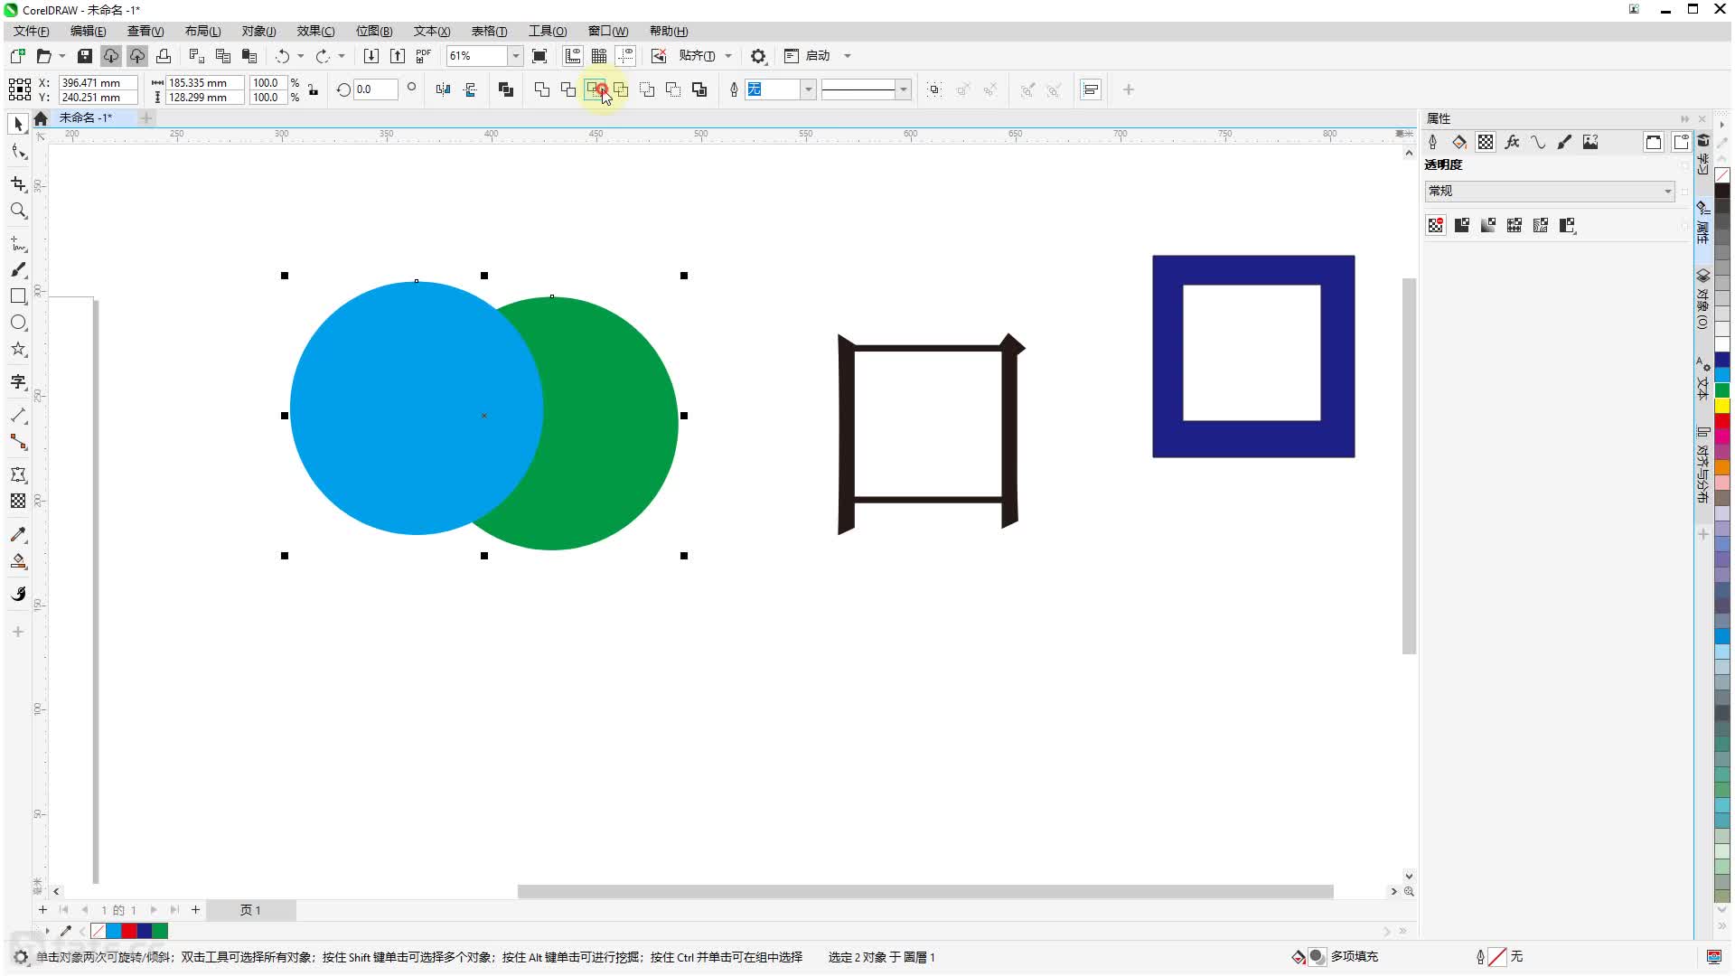This screenshot has height=976, width=1735.
Task: Expand the 启动 workspace dropdown arrow
Action: [848, 56]
